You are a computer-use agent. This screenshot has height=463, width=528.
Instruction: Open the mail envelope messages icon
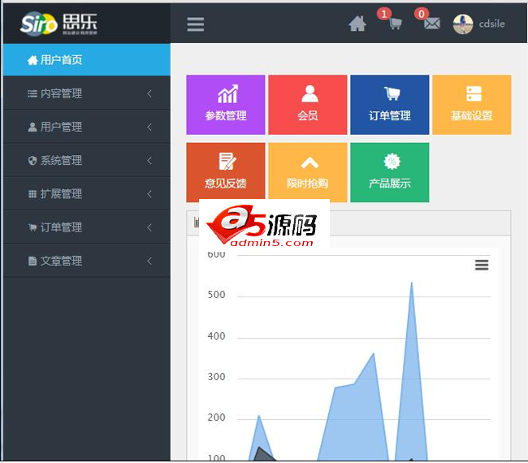click(431, 24)
